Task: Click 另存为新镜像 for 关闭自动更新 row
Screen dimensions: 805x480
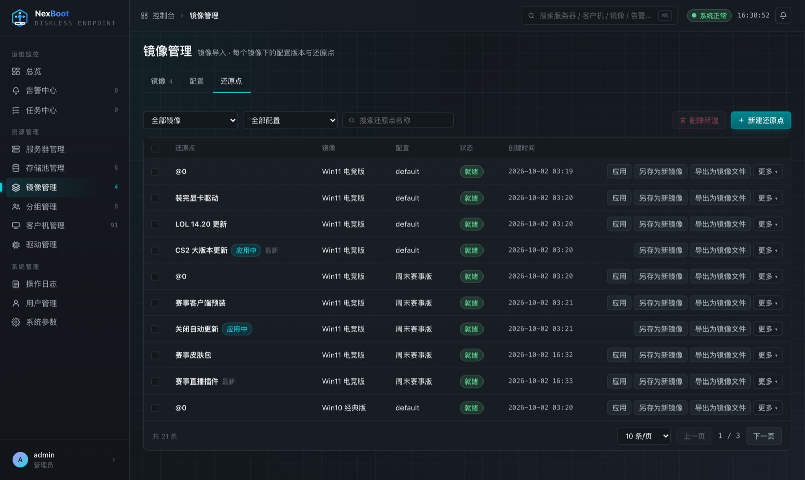Action: pyautogui.click(x=661, y=329)
